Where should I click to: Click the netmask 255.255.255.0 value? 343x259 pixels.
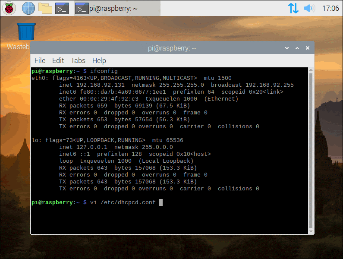(x=181, y=85)
